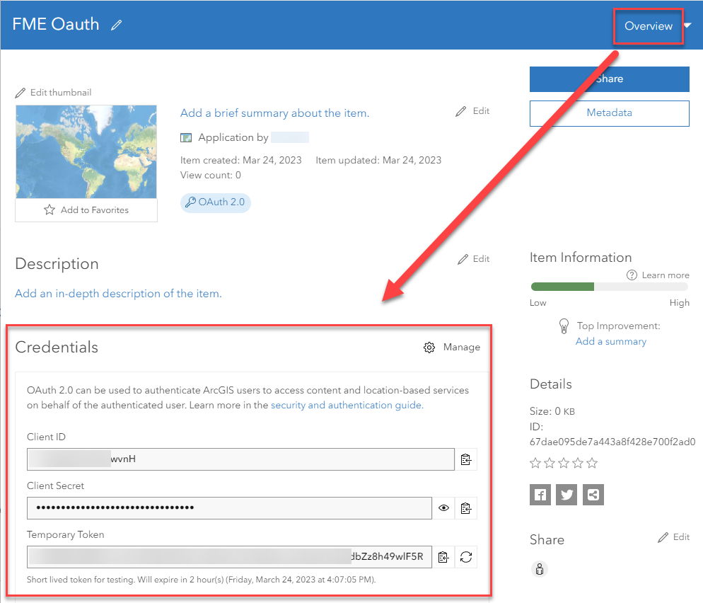The height and width of the screenshot is (603, 703).
Task: Share the item on Twitter
Action: 567,495
